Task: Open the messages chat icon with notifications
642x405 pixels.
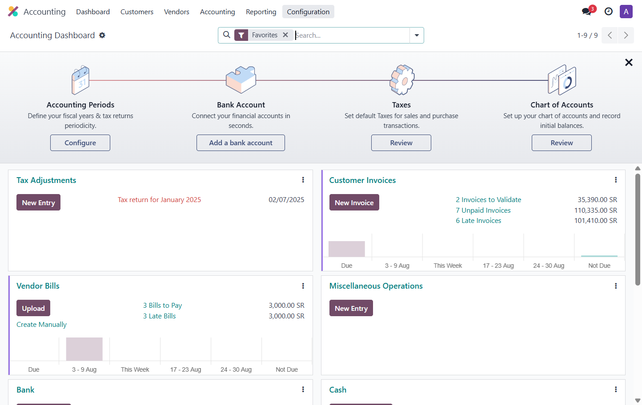Action: coord(587,12)
